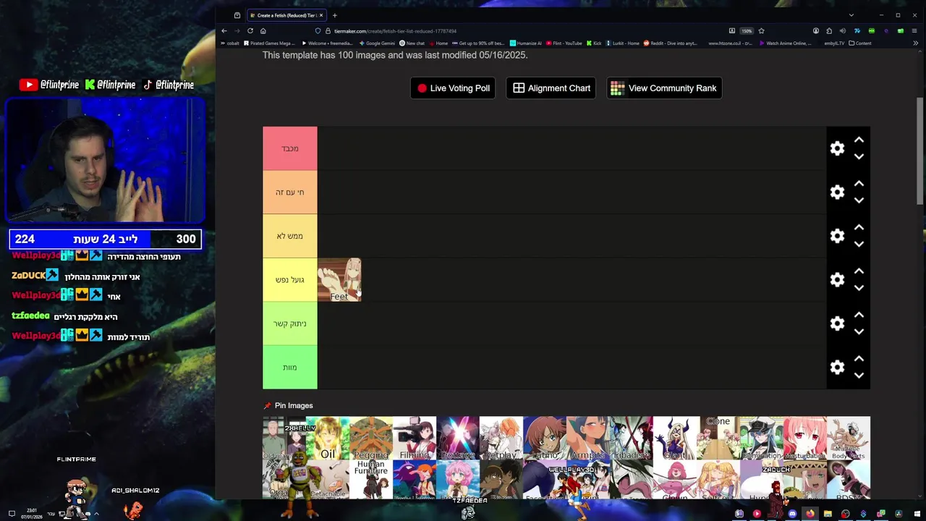Image resolution: width=926 pixels, height=521 pixels.
Task: Open settings gear for the מוות tier
Action: pyautogui.click(x=837, y=367)
